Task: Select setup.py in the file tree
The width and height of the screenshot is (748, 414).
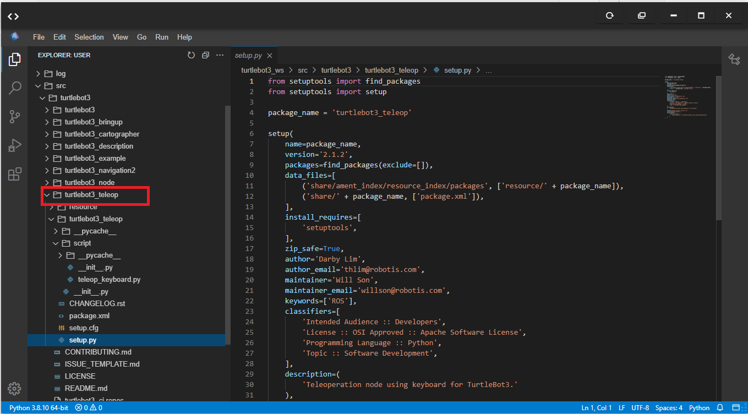Action: (127, 340)
